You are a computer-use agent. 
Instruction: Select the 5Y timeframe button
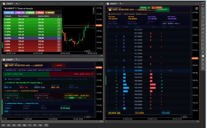click(x=35, y=125)
